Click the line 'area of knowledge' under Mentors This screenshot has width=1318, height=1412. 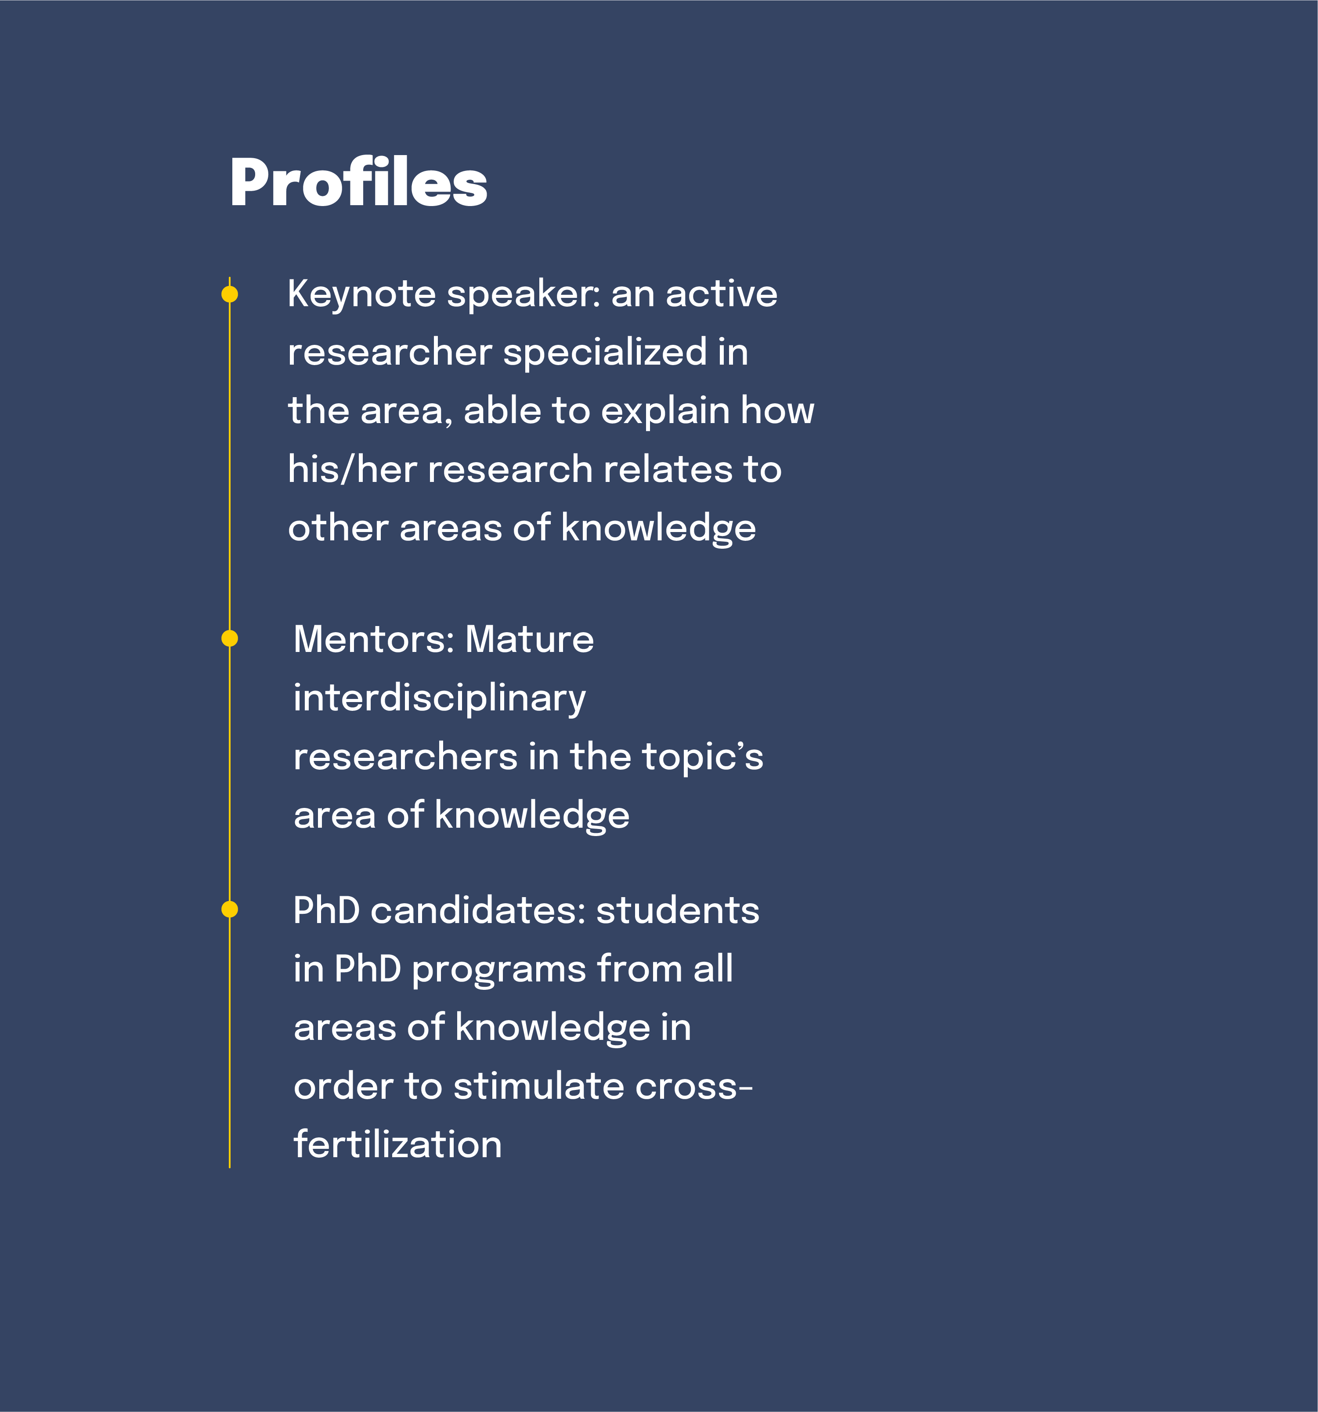462,816
